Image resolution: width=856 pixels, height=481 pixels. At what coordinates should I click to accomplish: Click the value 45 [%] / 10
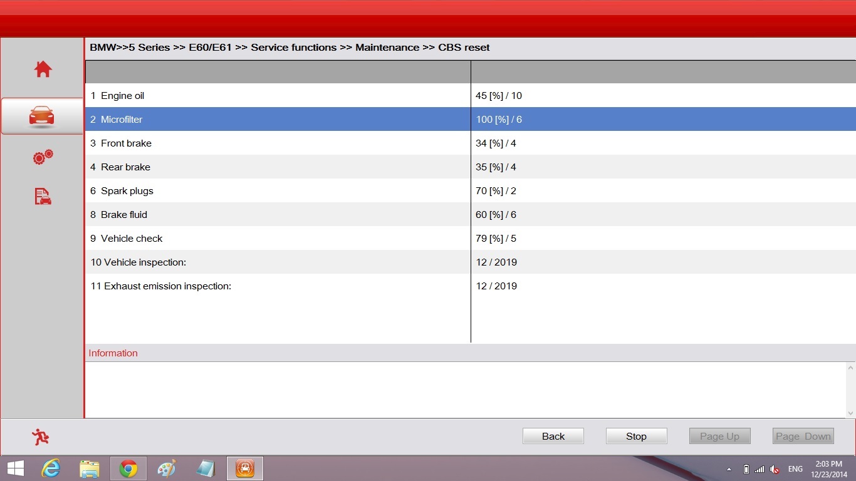pyautogui.click(x=499, y=96)
